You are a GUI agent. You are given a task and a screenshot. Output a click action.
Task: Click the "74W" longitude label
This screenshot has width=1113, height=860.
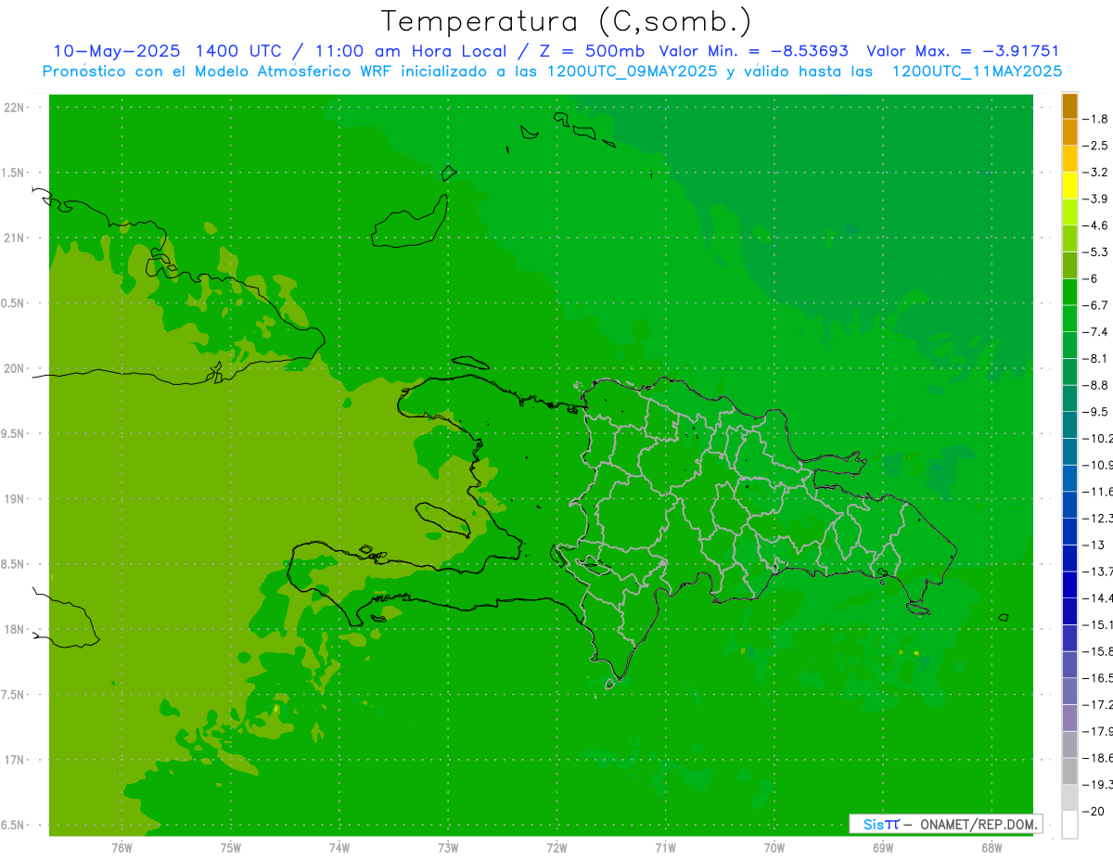click(x=339, y=847)
